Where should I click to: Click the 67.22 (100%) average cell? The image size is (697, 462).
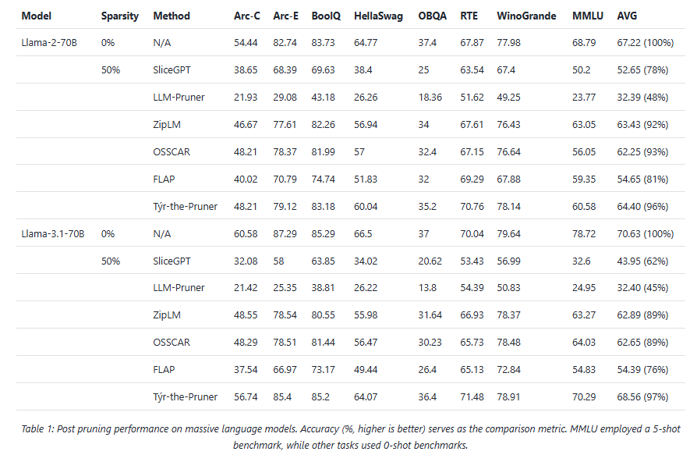click(648, 43)
